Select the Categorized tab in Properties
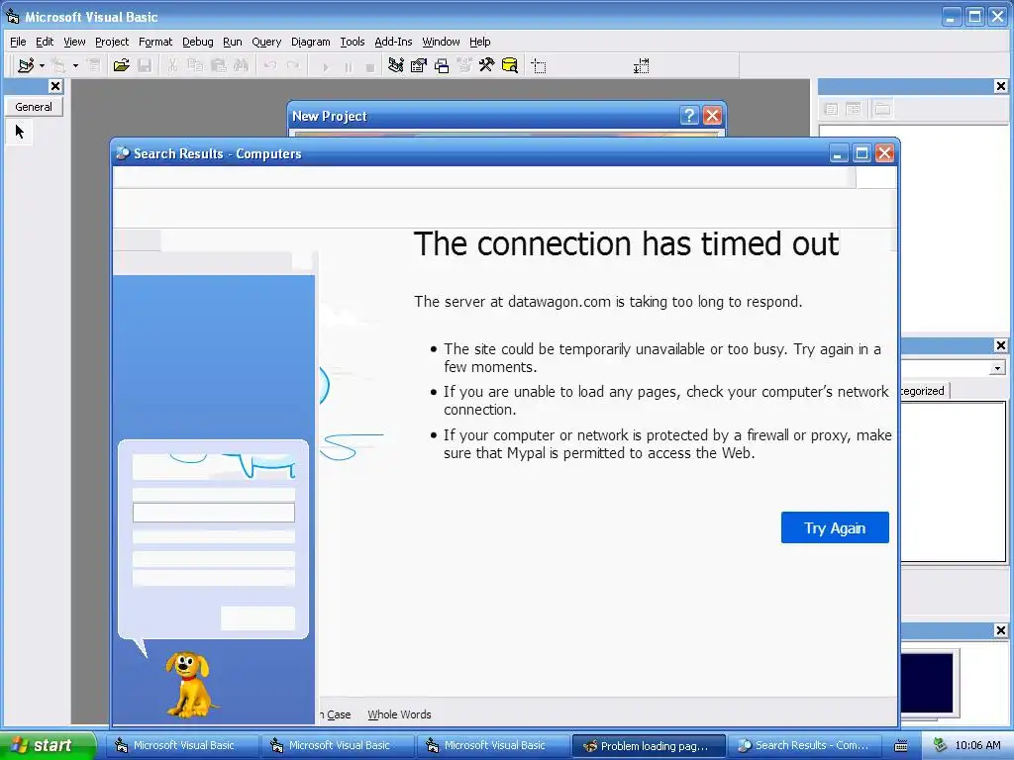Viewport: 1014px width, 760px height. coord(924,391)
